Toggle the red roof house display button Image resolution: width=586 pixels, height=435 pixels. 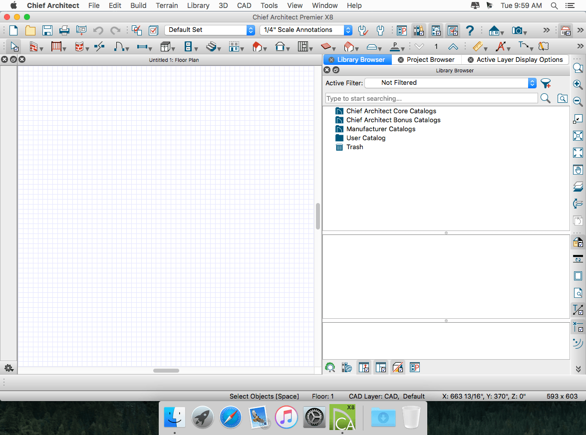[x=566, y=30]
